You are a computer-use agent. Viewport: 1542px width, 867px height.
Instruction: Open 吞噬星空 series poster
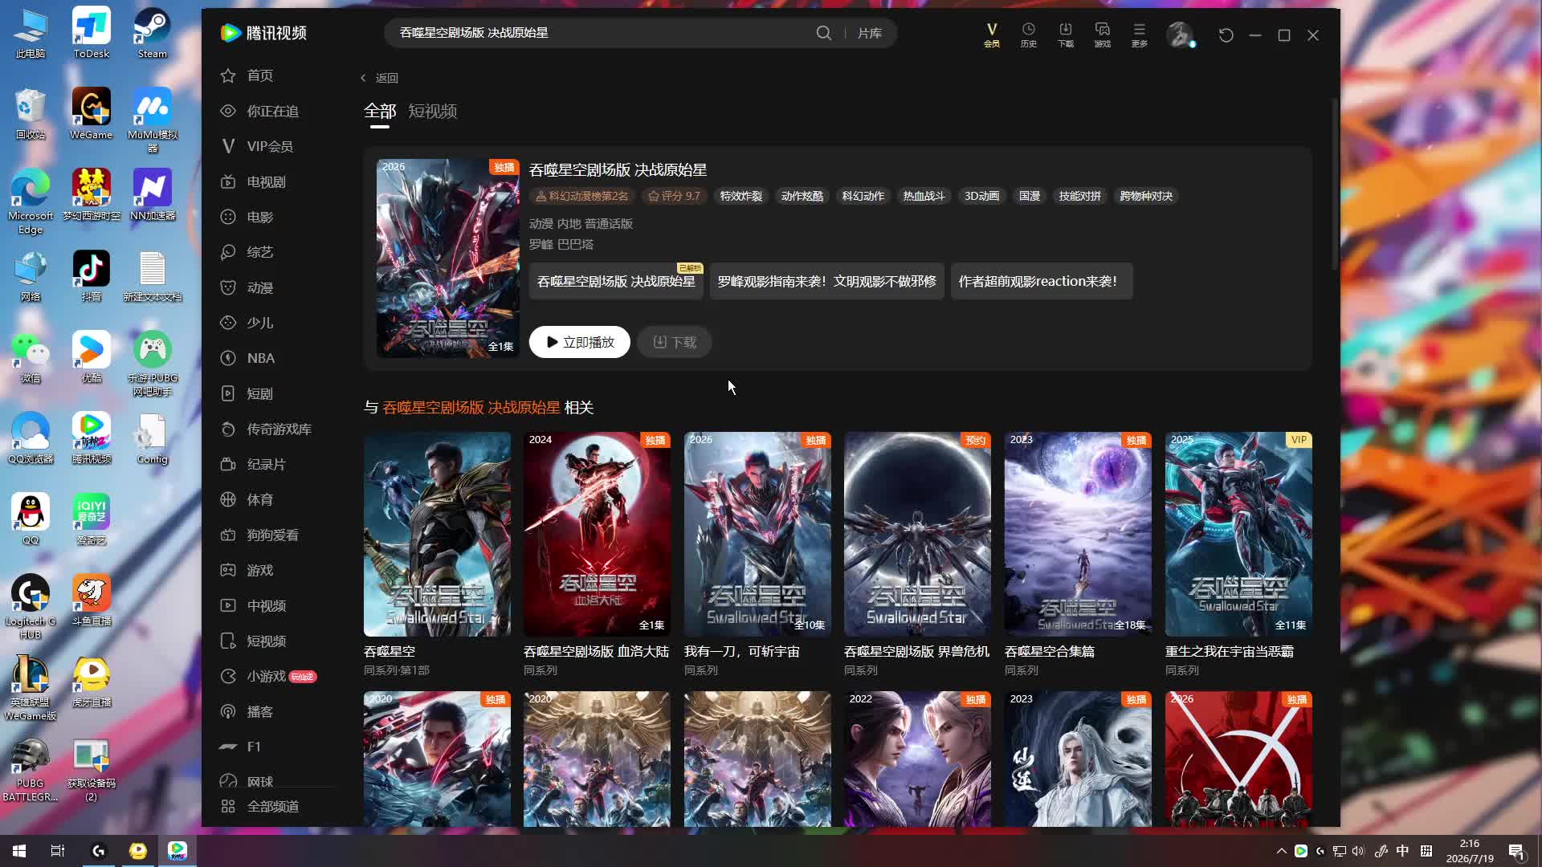[437, 534]
